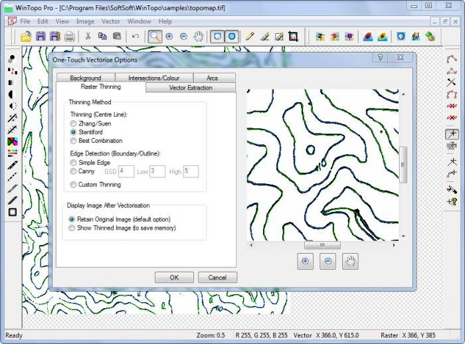Screen dimensions: 465x344
Task: Select the Crop image tool
Action: point(294,37)
